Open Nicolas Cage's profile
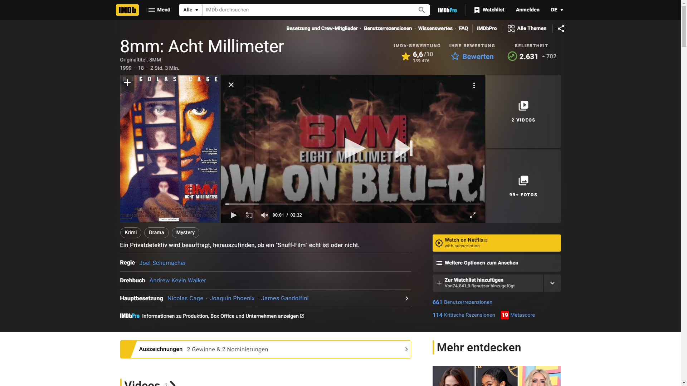Image resolution: width=687 pixels, height=386 pixels. point(185,298)
